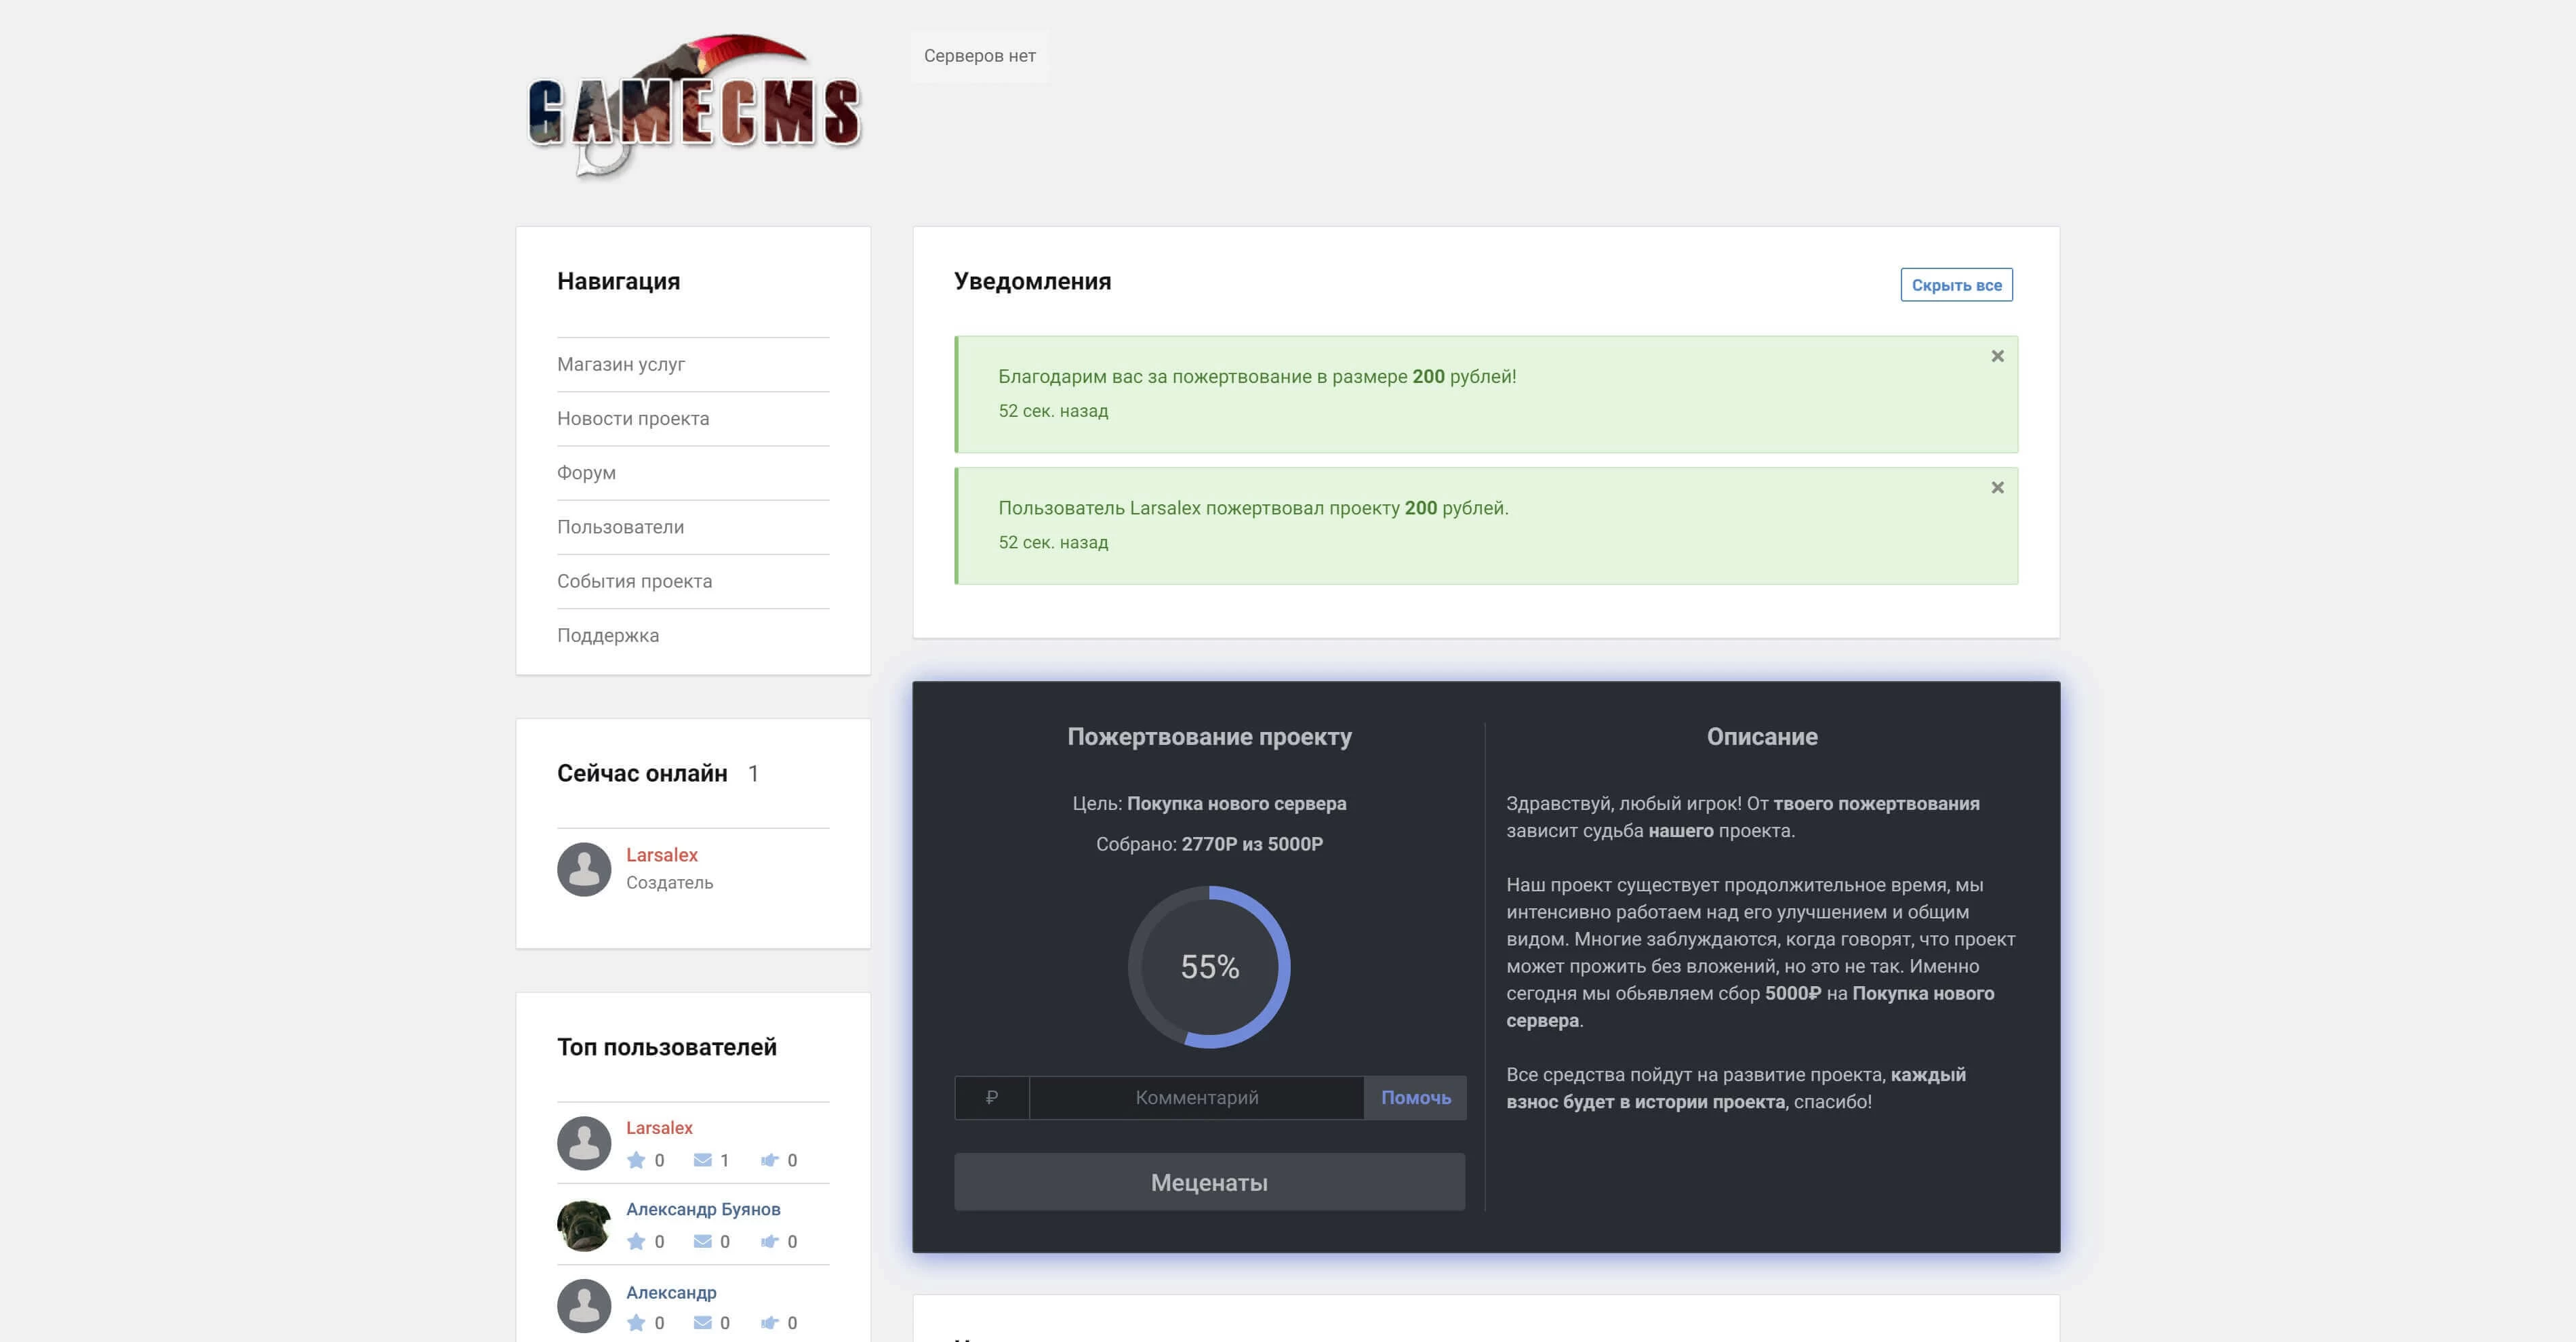Click star icon in Александр Буянов row

coord(636,1241)
